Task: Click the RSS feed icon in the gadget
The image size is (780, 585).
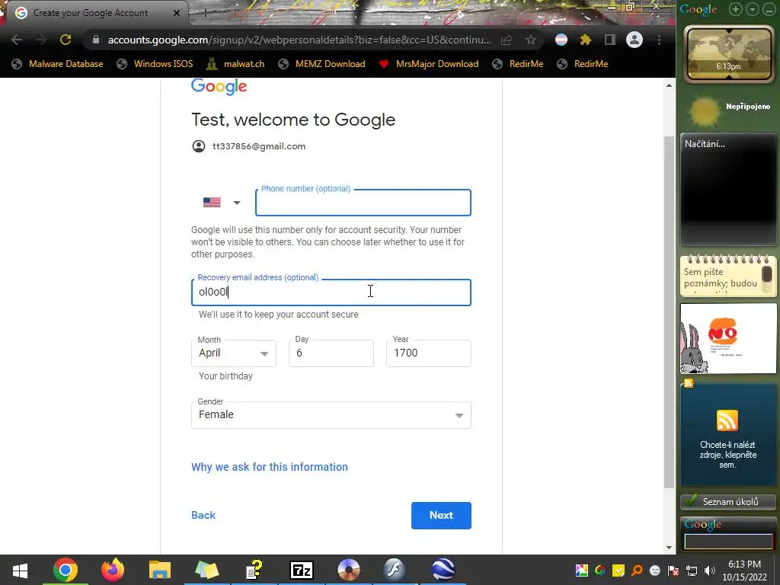Action: point(727,420)
